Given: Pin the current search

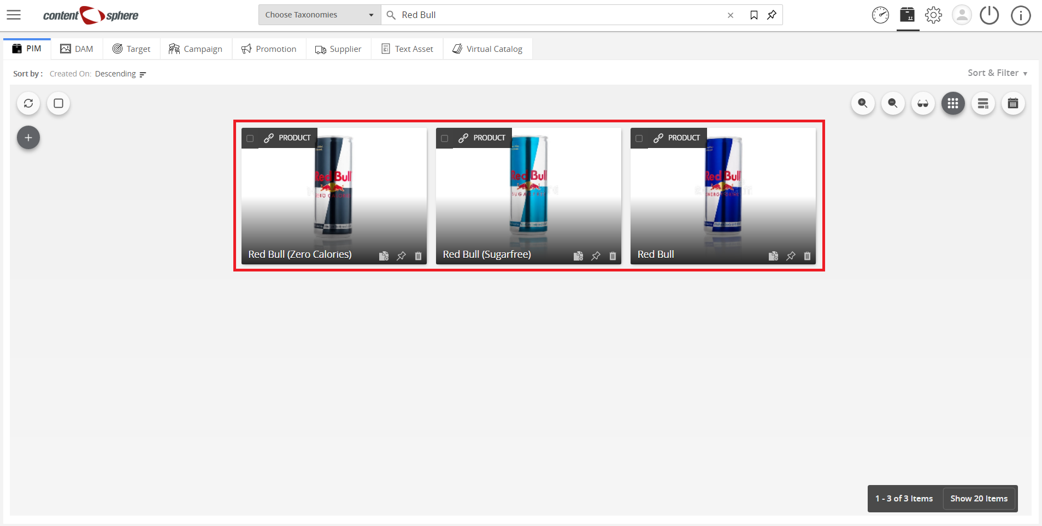Looking at the screenshot, I should click(772, 15).
